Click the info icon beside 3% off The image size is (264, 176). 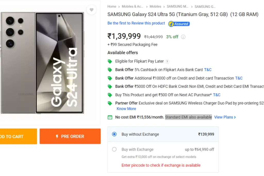tap(183, 37)
